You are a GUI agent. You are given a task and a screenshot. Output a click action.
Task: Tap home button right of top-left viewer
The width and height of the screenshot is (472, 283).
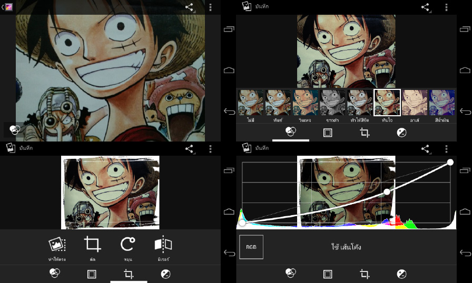click(229, 70)
